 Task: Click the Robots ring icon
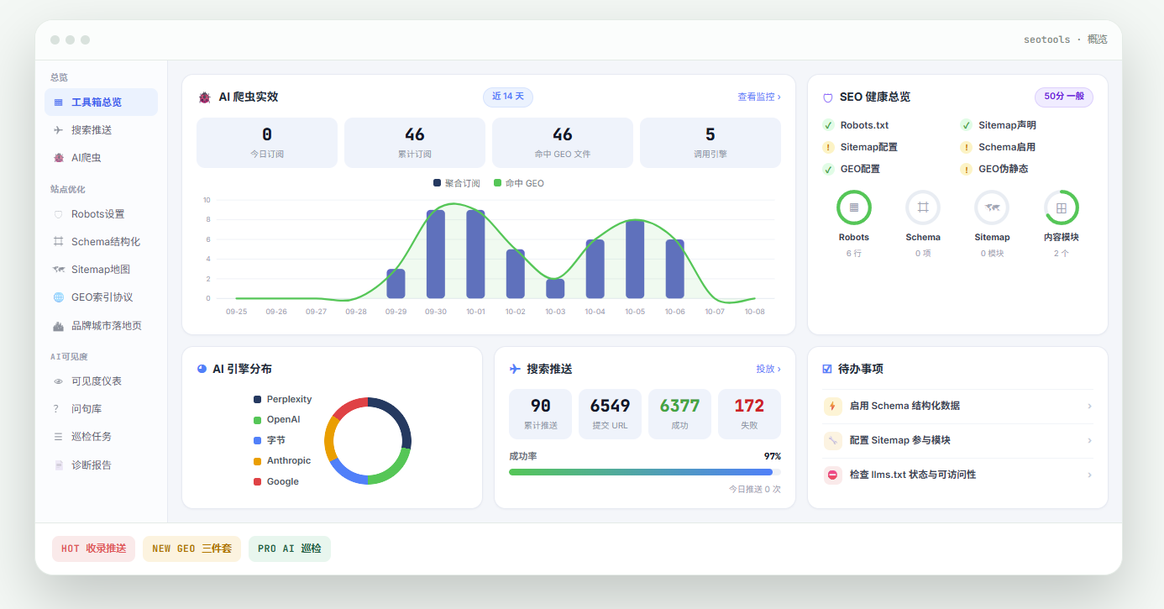854,207
